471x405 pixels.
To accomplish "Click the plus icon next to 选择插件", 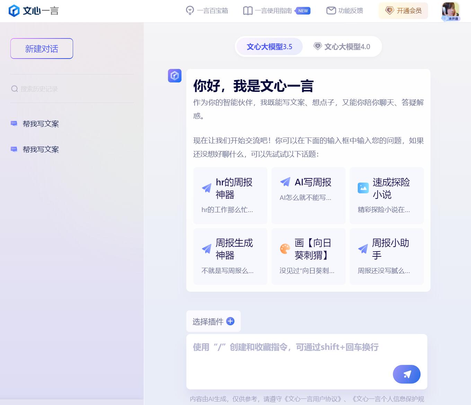I will 230,321.
